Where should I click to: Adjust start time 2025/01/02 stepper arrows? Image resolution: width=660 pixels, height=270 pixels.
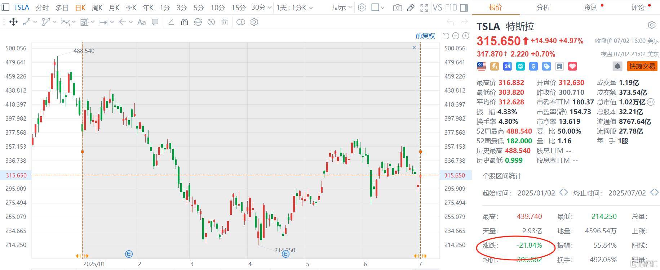coord(563,193)
